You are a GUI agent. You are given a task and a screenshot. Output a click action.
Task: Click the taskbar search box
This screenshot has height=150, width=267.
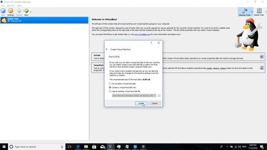pos(37,147)
